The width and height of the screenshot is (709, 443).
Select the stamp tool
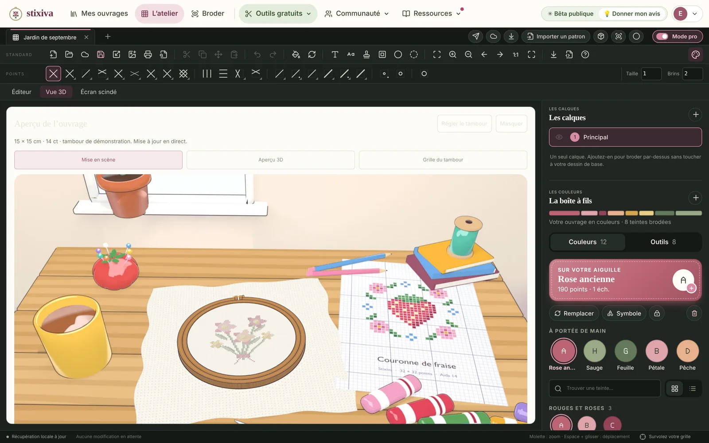(x=366, y=54)
